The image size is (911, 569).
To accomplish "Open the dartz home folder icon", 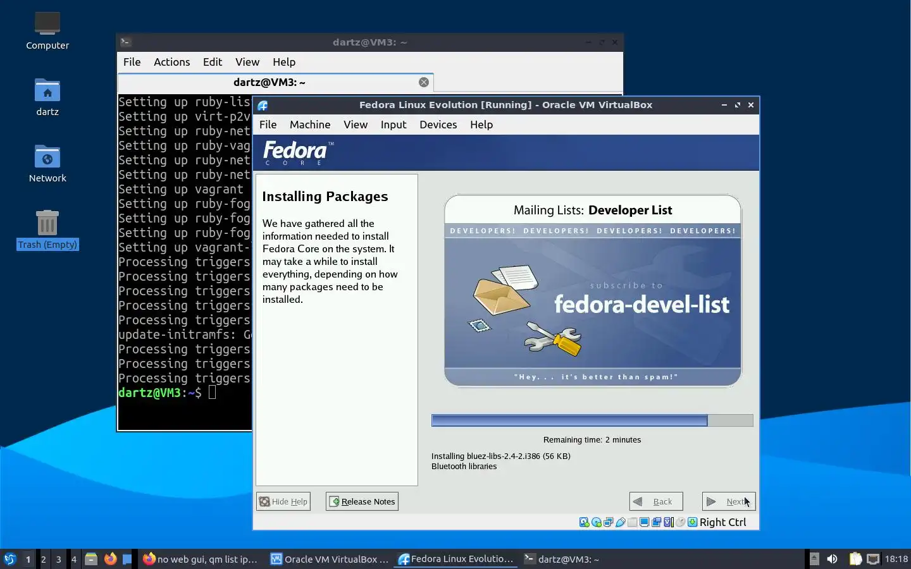I will (x=47, y=97).
